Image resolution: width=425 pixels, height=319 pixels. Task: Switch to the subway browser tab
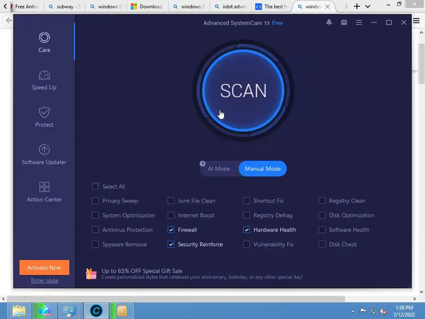pyautogui.click(x=65, y=7)
